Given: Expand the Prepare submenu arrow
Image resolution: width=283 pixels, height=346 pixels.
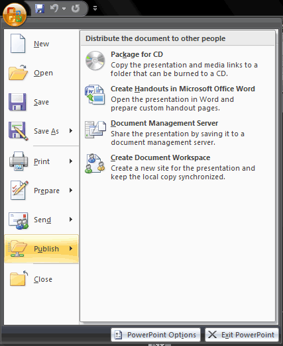Looking at the screenshot, I should click(71, 191).
